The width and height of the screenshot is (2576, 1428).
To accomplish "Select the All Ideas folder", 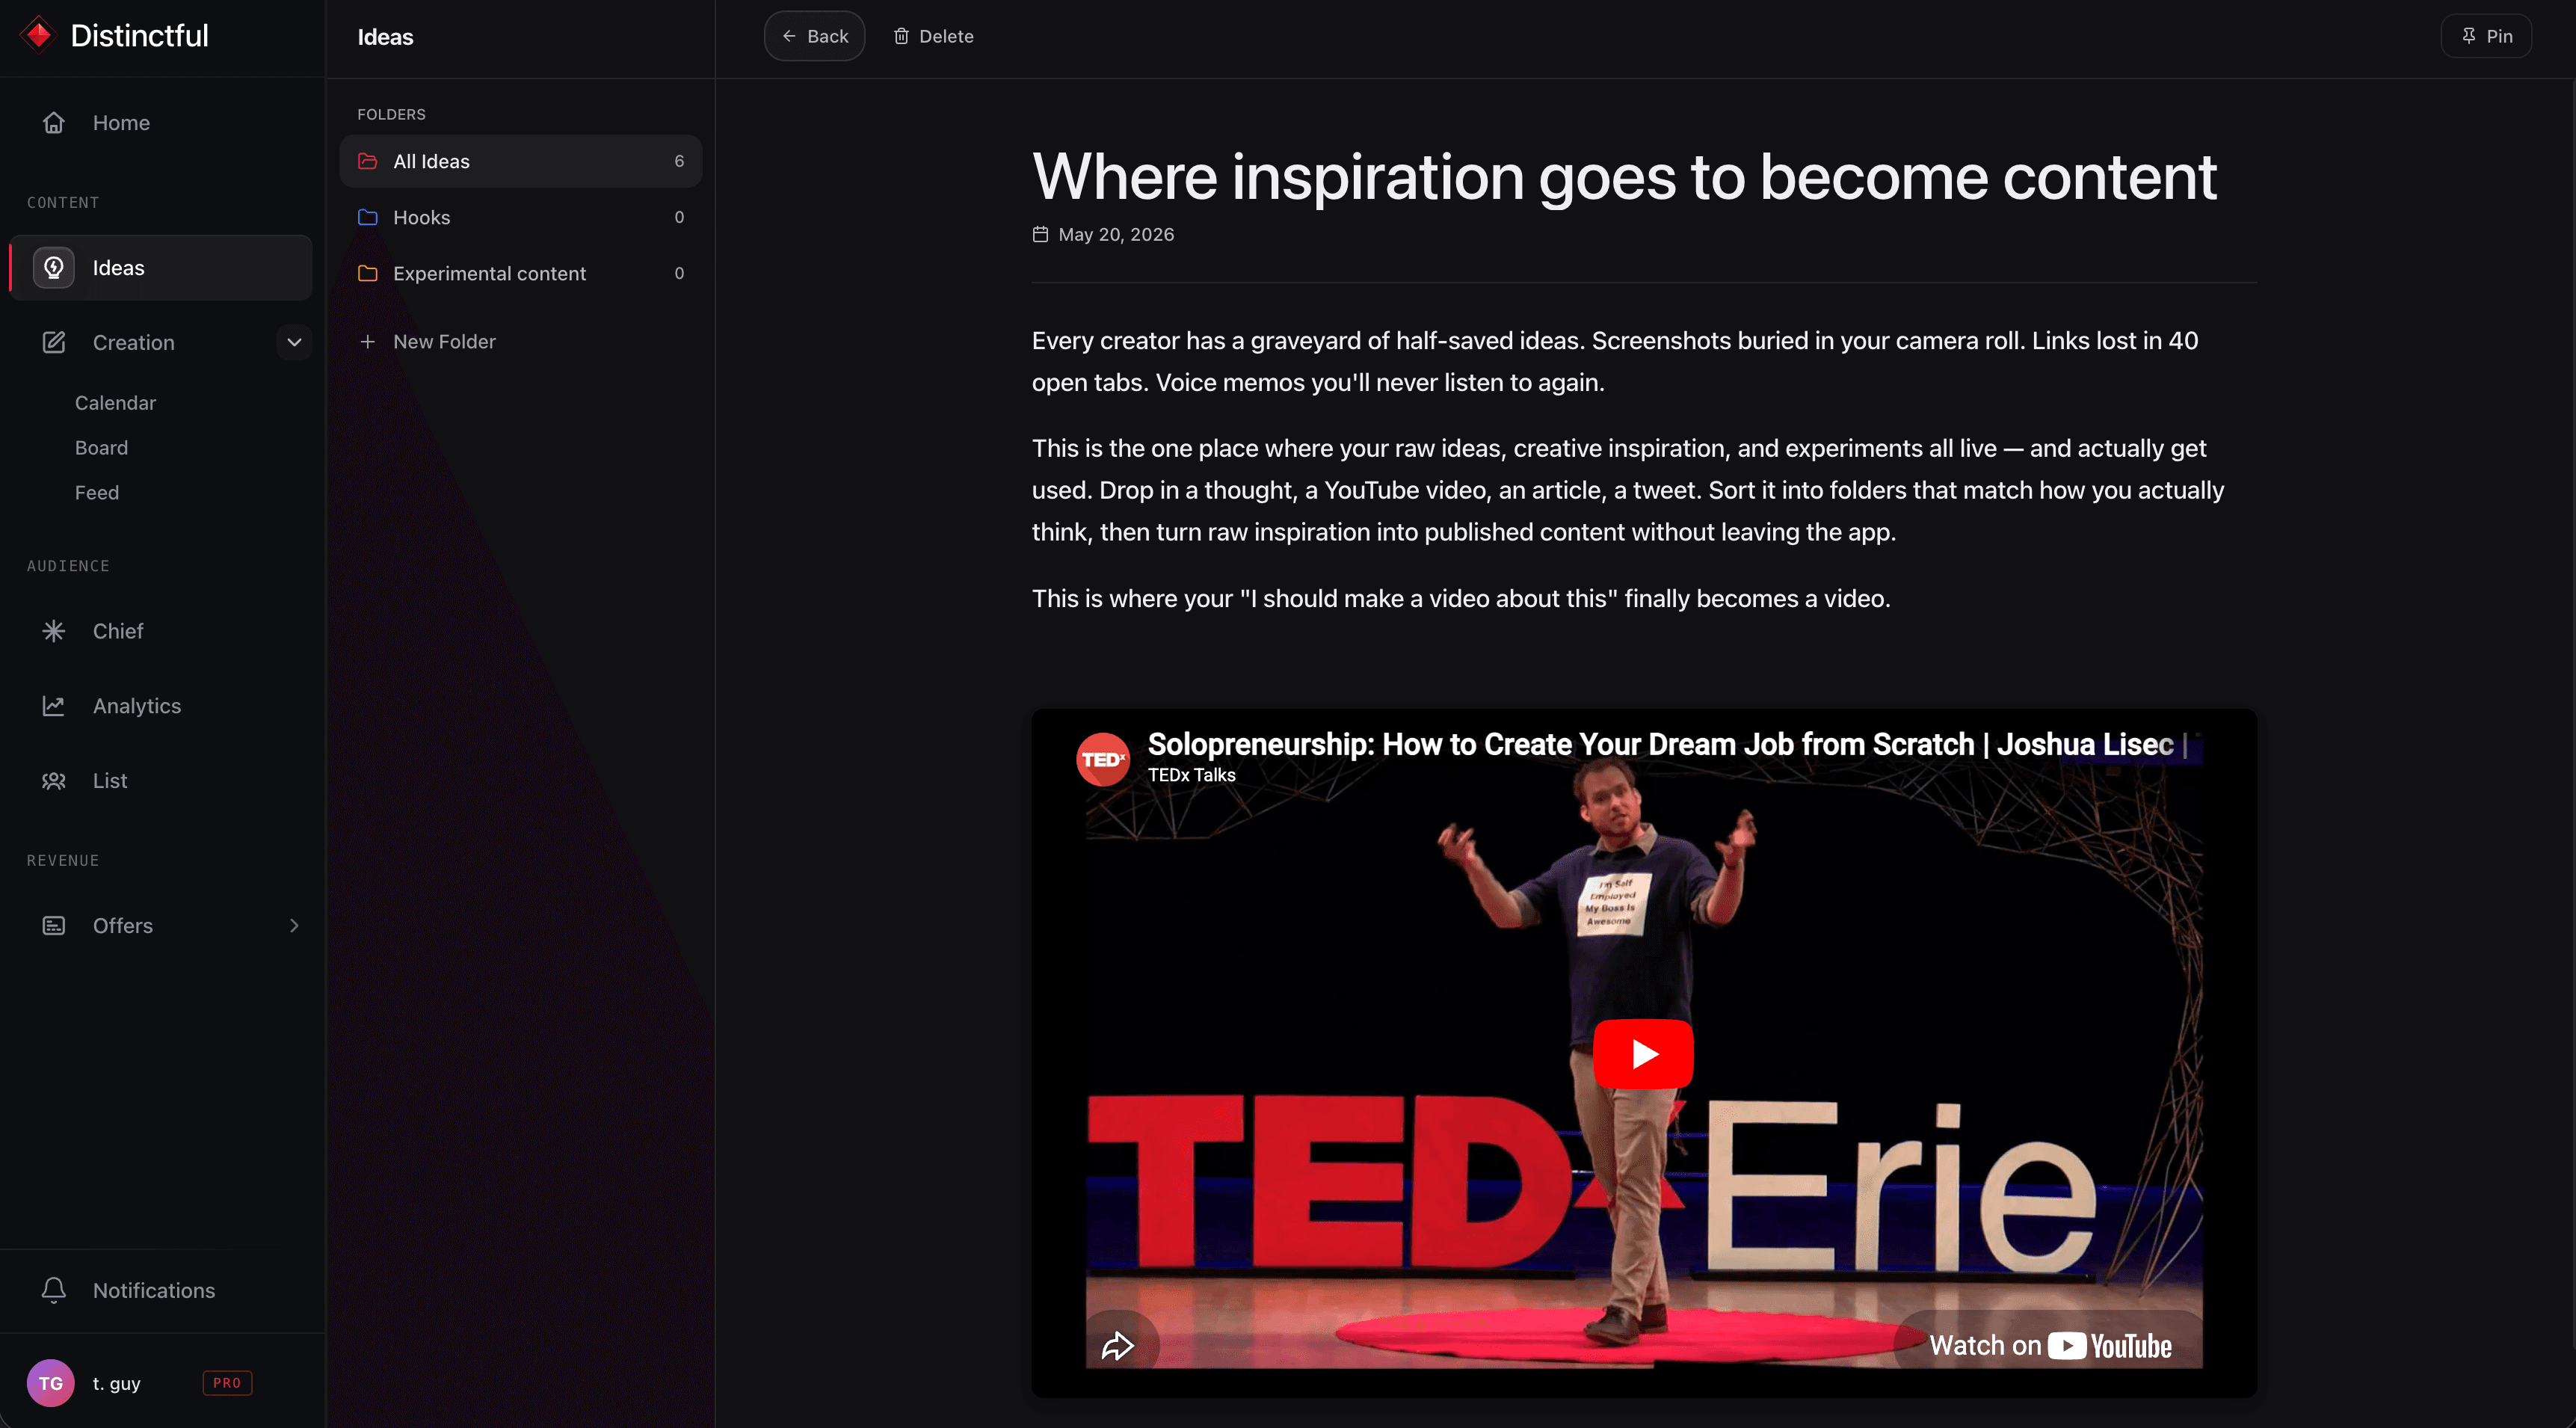I will coord(520,161).
